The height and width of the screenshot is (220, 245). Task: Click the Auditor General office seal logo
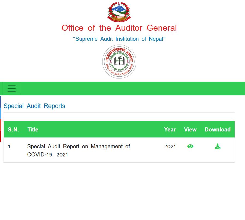tap(119, 61)
